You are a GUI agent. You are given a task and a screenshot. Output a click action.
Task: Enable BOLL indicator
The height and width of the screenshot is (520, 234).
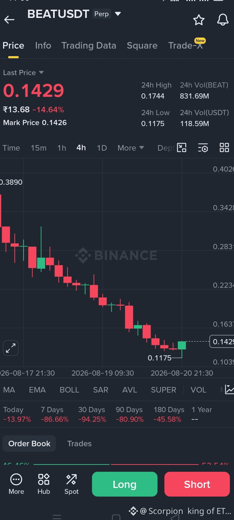69,390
